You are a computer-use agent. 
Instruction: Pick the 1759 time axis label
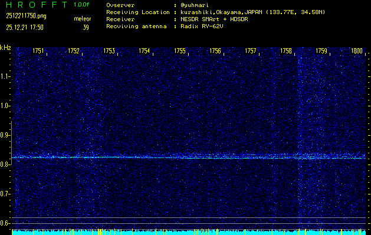point(321,51)
